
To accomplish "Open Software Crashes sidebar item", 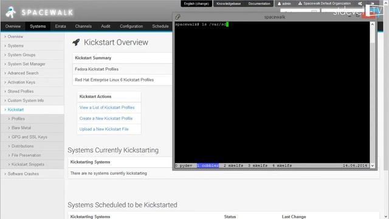I will (x=23, y=174).
